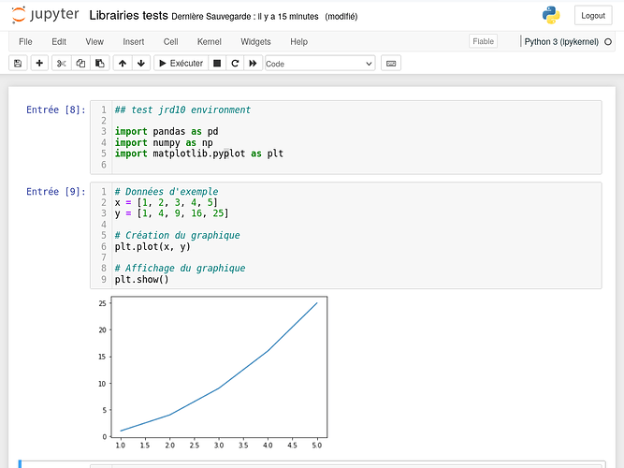The height and width of the screenshot is (468, 624).
Task: Open the Widgets menu
Action: point(255,42)
